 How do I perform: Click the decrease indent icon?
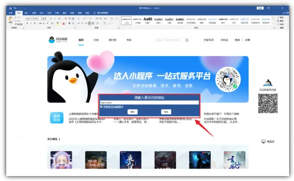tap(97, 19)
